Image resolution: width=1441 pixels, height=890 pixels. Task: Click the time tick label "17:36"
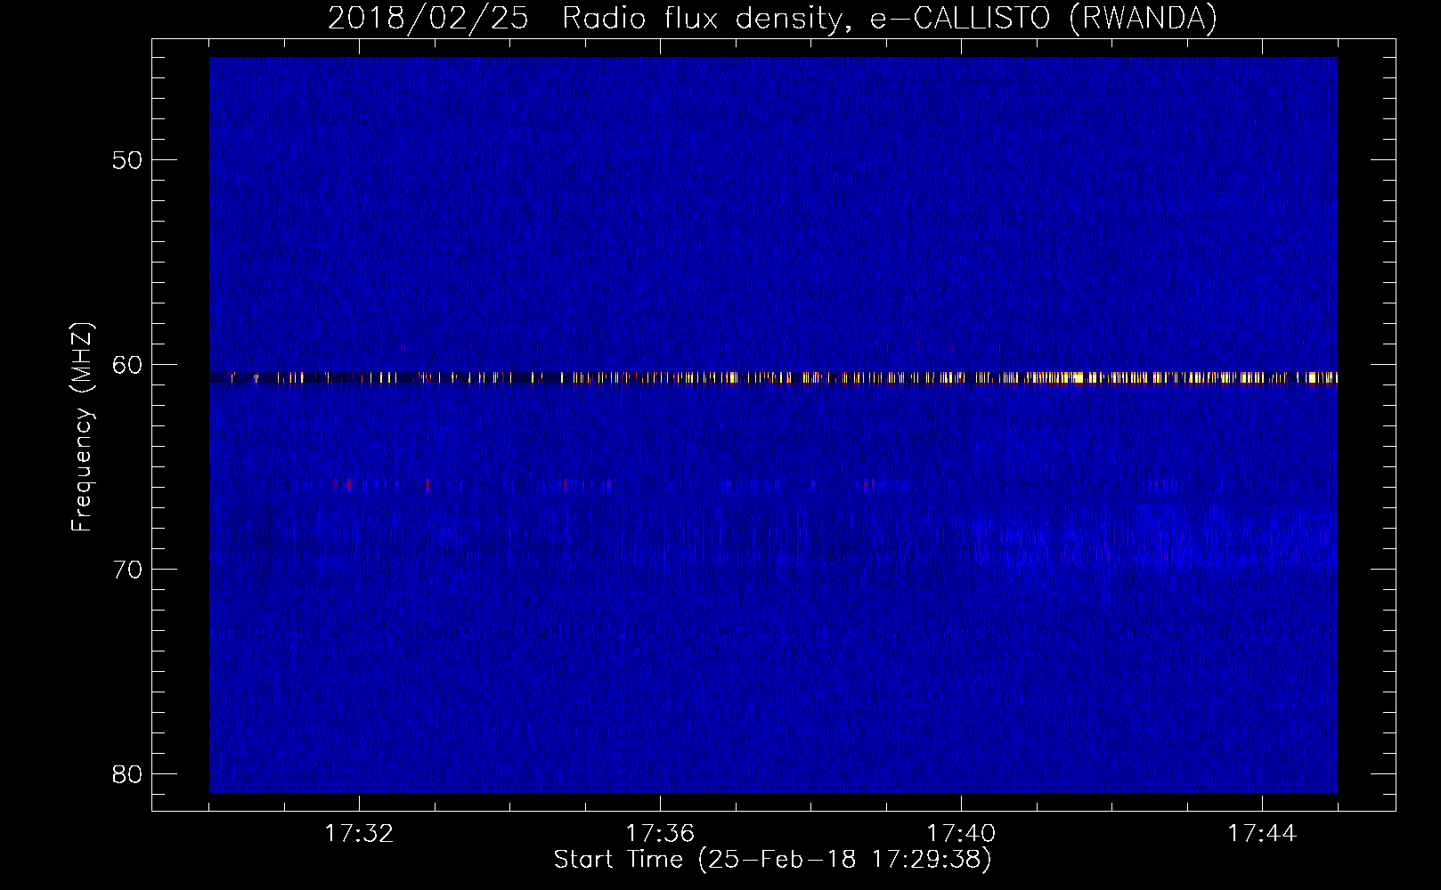(x=660, y=834)
